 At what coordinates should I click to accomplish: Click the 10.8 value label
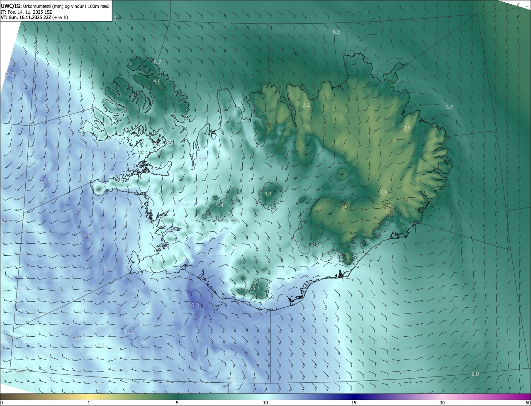pyautogui.click(x=201, y=159)
